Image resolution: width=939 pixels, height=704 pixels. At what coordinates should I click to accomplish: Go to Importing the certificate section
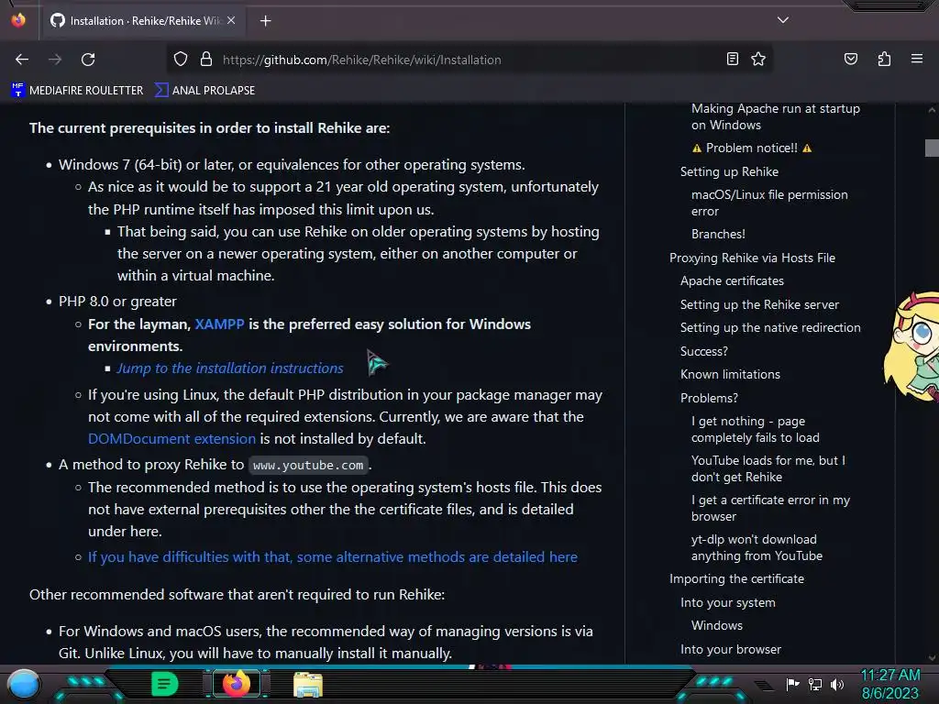[x=736, y=579]
